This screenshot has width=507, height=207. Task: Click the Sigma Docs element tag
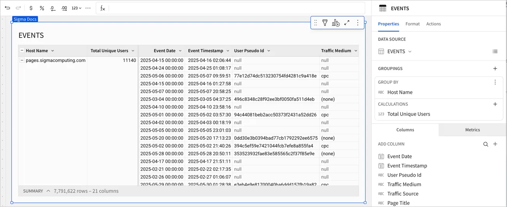pyautogui.click(x=25, y=19)
